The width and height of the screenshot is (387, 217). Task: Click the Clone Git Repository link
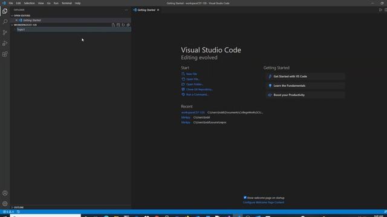pos(199,89)
